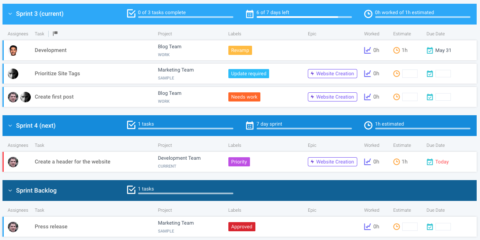Click due date icon for Press release
This screenshot has height=240, width=480.
coord(430,227)
